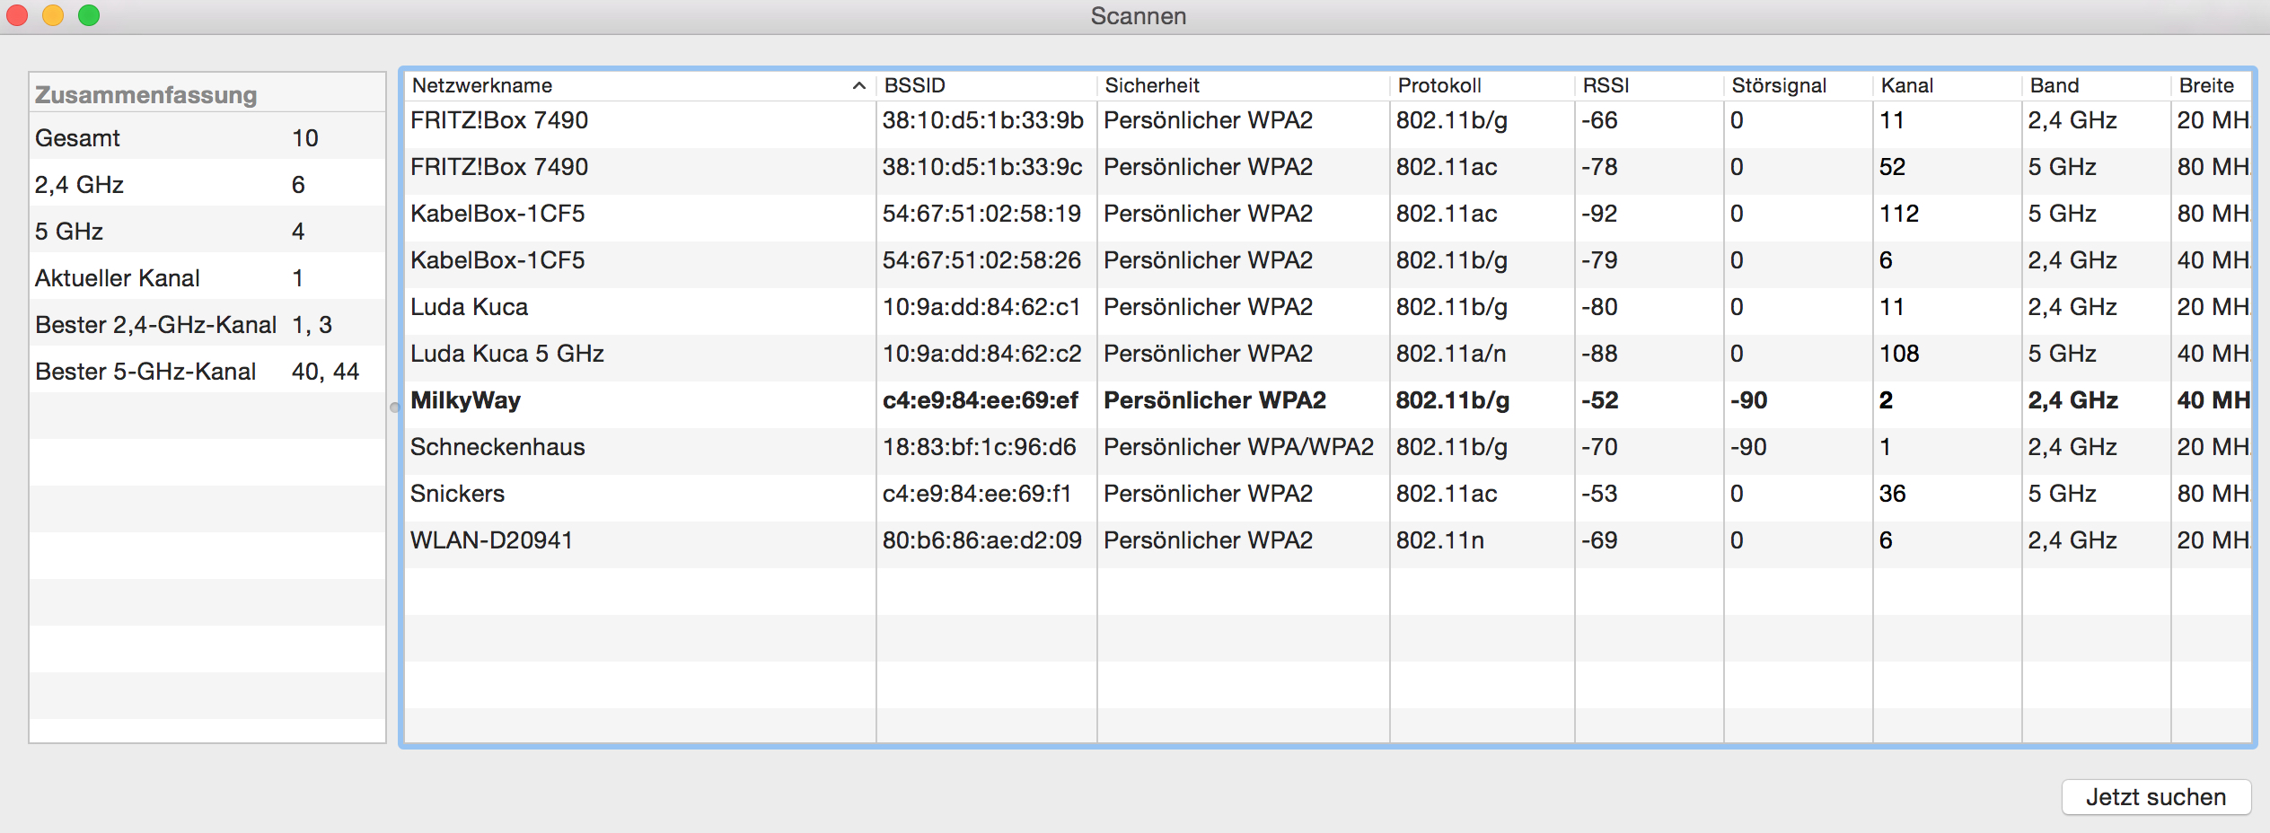Click the sort arrow in Netzwerkname header
Image resolution: width=2270 pixels, height=833 pixels.
pos(858,85)
